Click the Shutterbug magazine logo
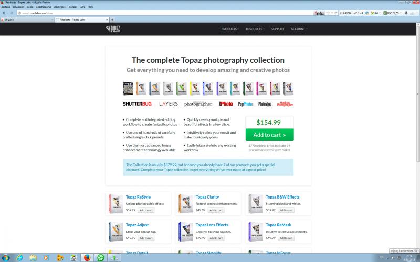This screenshot has height=262, width=420. click(x=137, y=104)
